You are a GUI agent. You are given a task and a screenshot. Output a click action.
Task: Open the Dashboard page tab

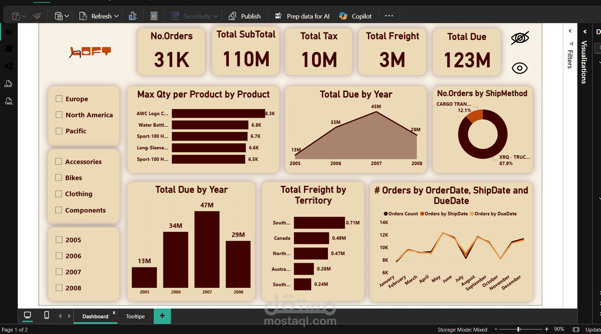95,316
